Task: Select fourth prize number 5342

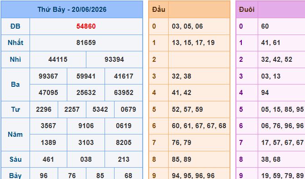Action: [100, 109]
